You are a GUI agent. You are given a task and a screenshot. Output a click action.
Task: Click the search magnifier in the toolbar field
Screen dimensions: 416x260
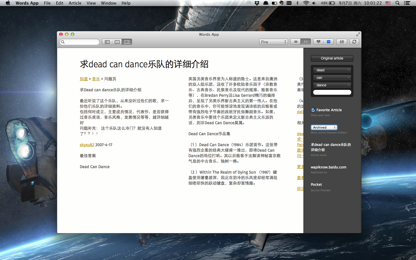(x=63, y=42)
